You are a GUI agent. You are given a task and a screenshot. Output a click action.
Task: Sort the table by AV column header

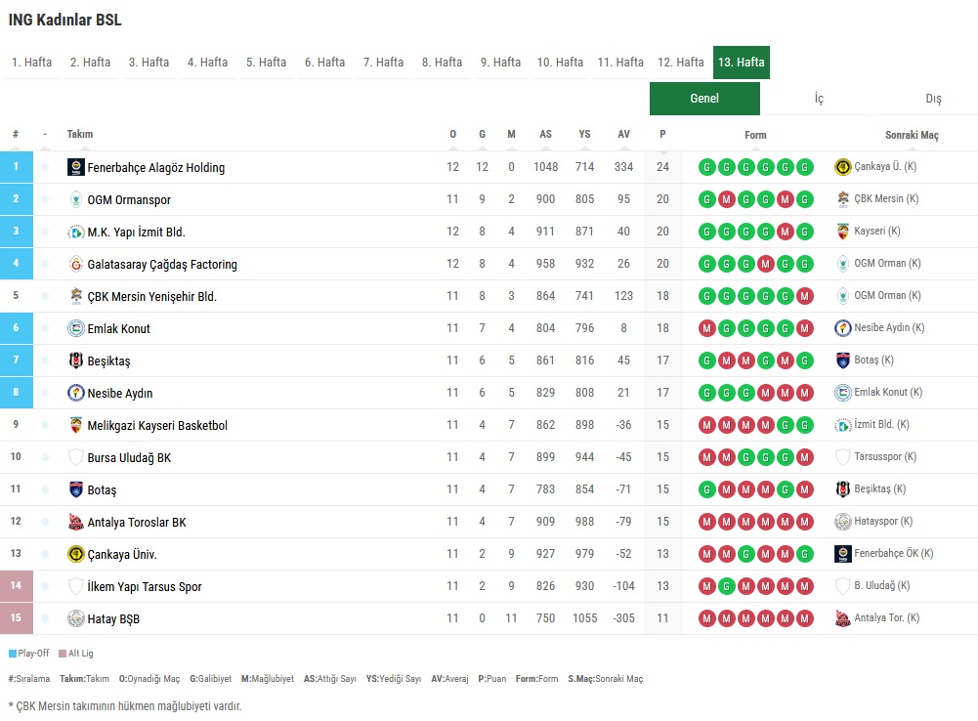coord(623,134)
